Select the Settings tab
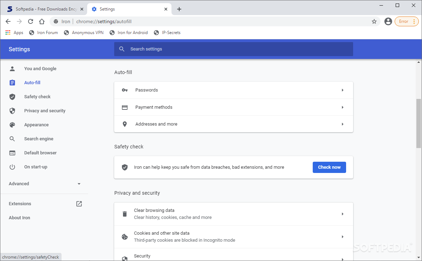The image size is (422, 261). pyautogui.click(x=129, y=9)
